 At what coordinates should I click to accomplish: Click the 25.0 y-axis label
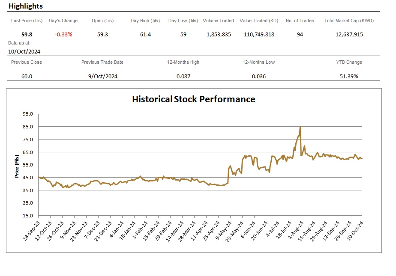pyautogui.click(x=28, y=203)
